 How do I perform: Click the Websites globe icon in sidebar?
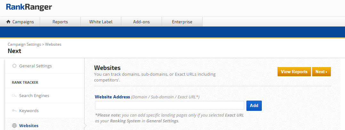pos(14,126)
